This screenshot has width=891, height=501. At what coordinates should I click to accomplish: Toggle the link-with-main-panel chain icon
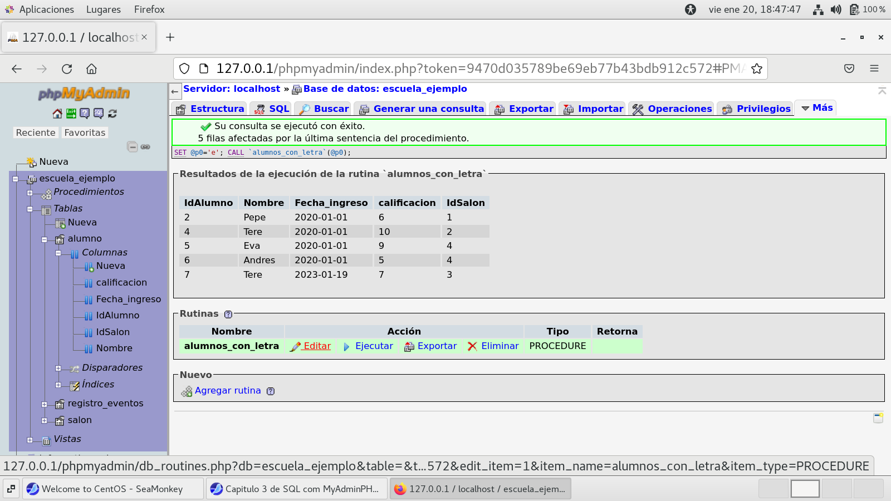(145, 147)
